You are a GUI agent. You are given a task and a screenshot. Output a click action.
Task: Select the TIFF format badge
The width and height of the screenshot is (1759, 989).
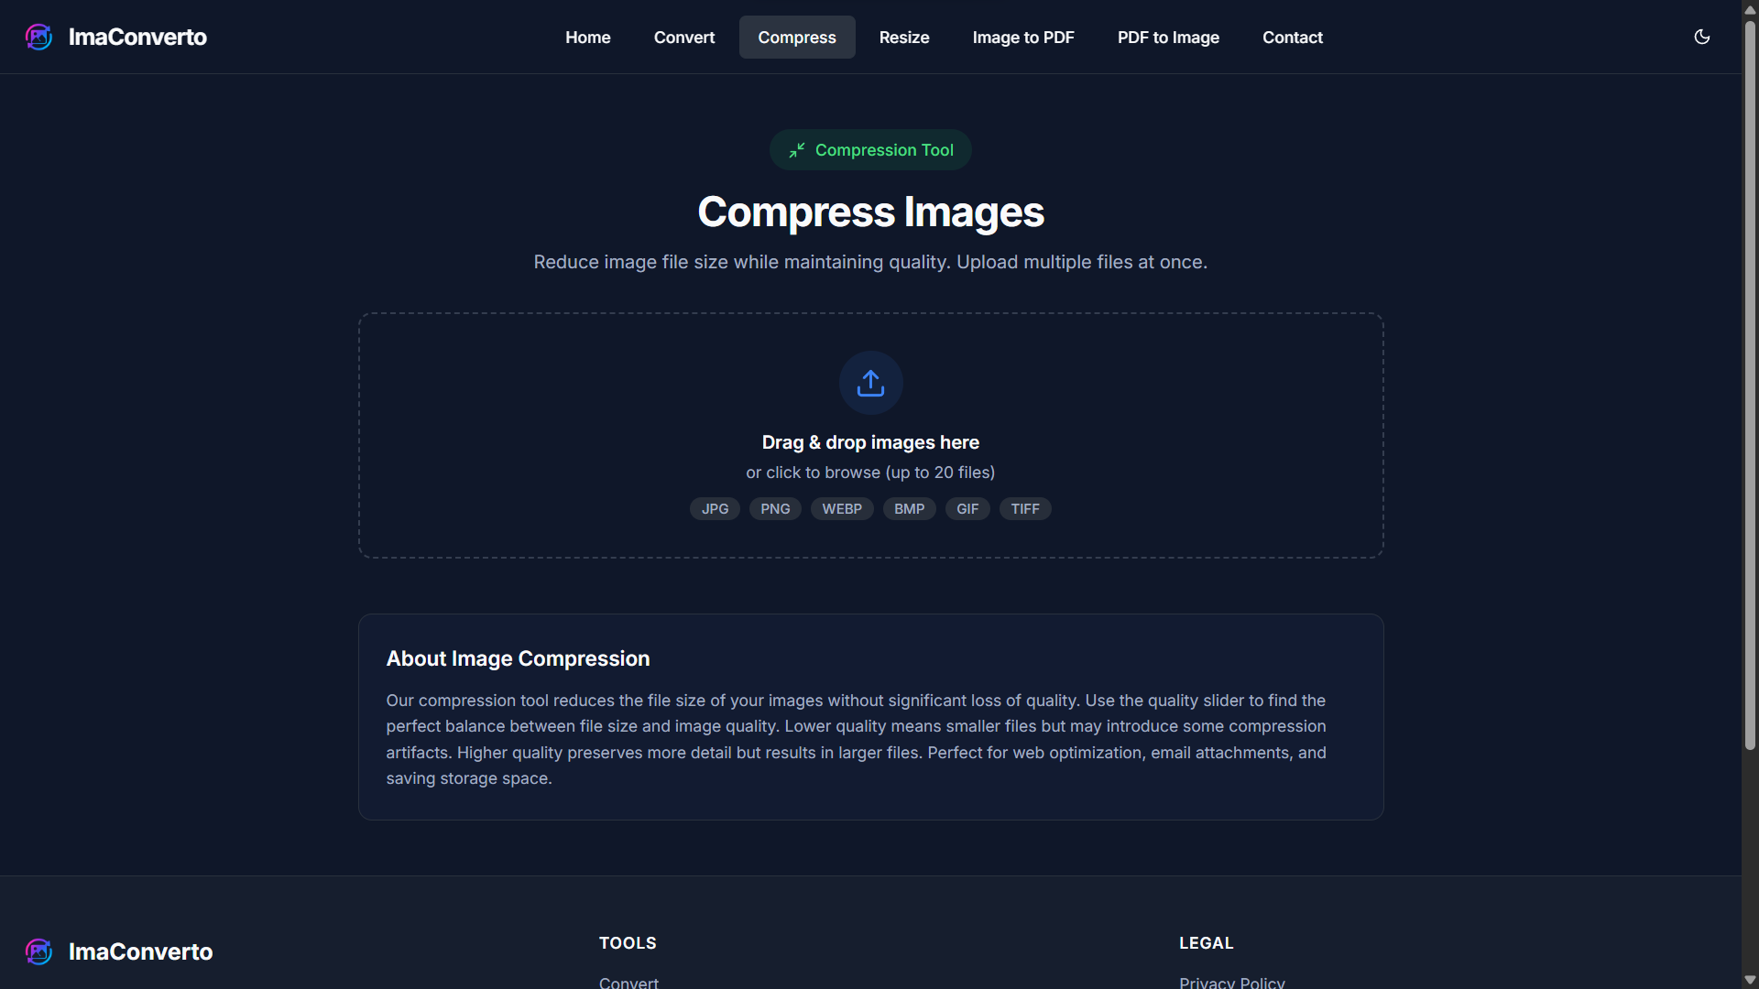[1024, 508]
